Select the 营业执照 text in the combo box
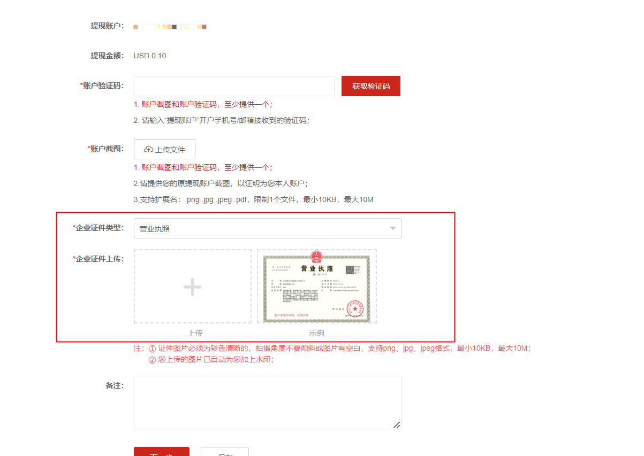Image resolution: width=644 pixels, height=456 pixels. [155, 229]
